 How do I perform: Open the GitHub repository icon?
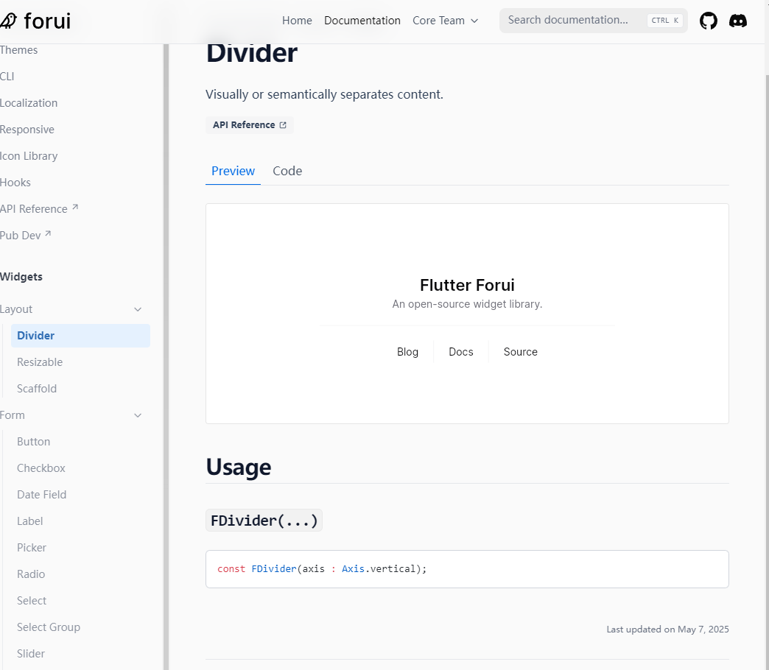(x=708, y=21)
